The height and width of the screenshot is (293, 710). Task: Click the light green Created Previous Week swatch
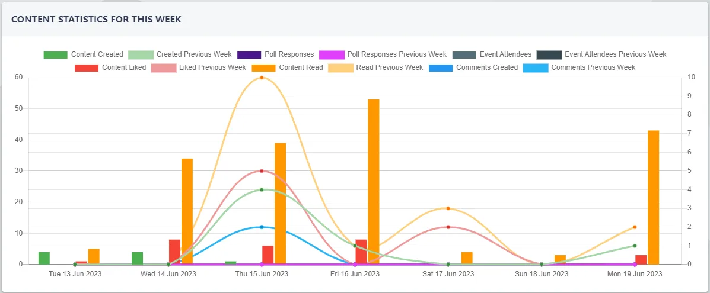141,54
